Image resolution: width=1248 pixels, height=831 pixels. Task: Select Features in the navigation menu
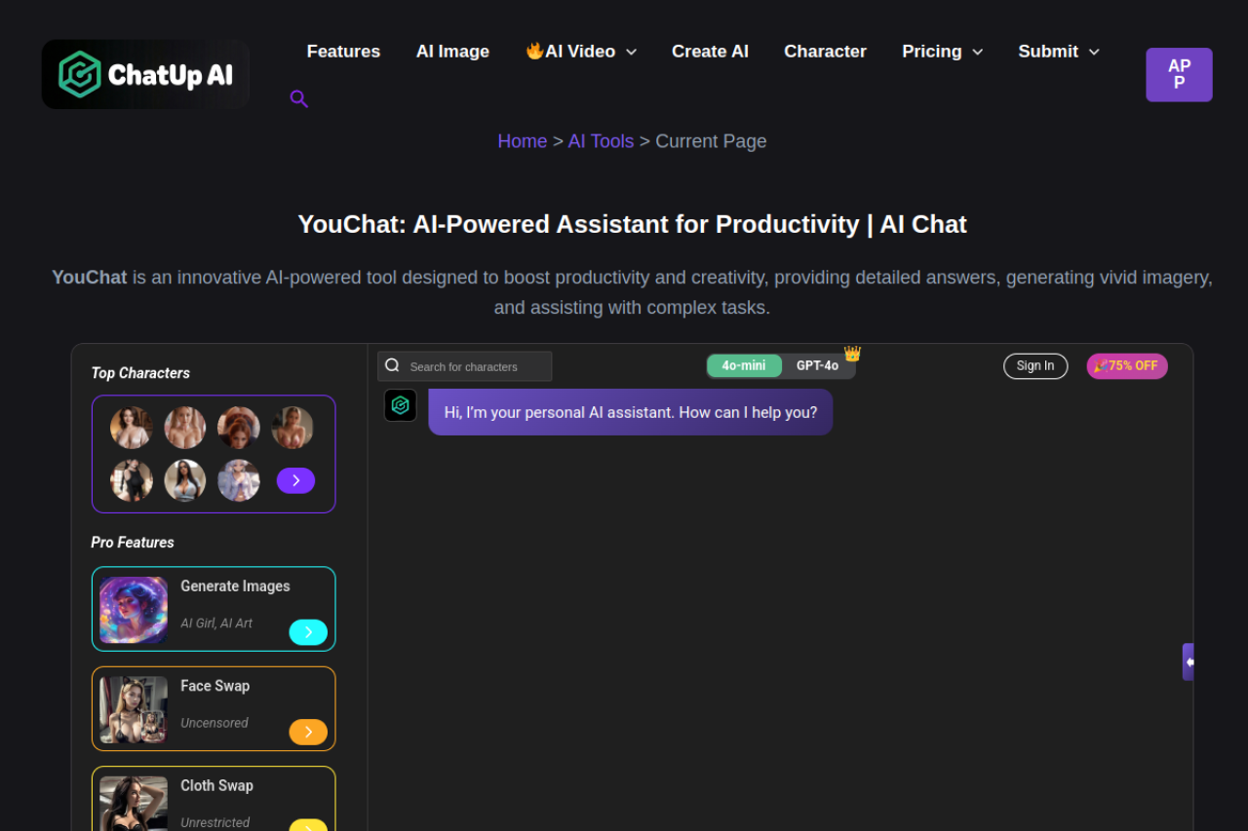coord(343,51)
